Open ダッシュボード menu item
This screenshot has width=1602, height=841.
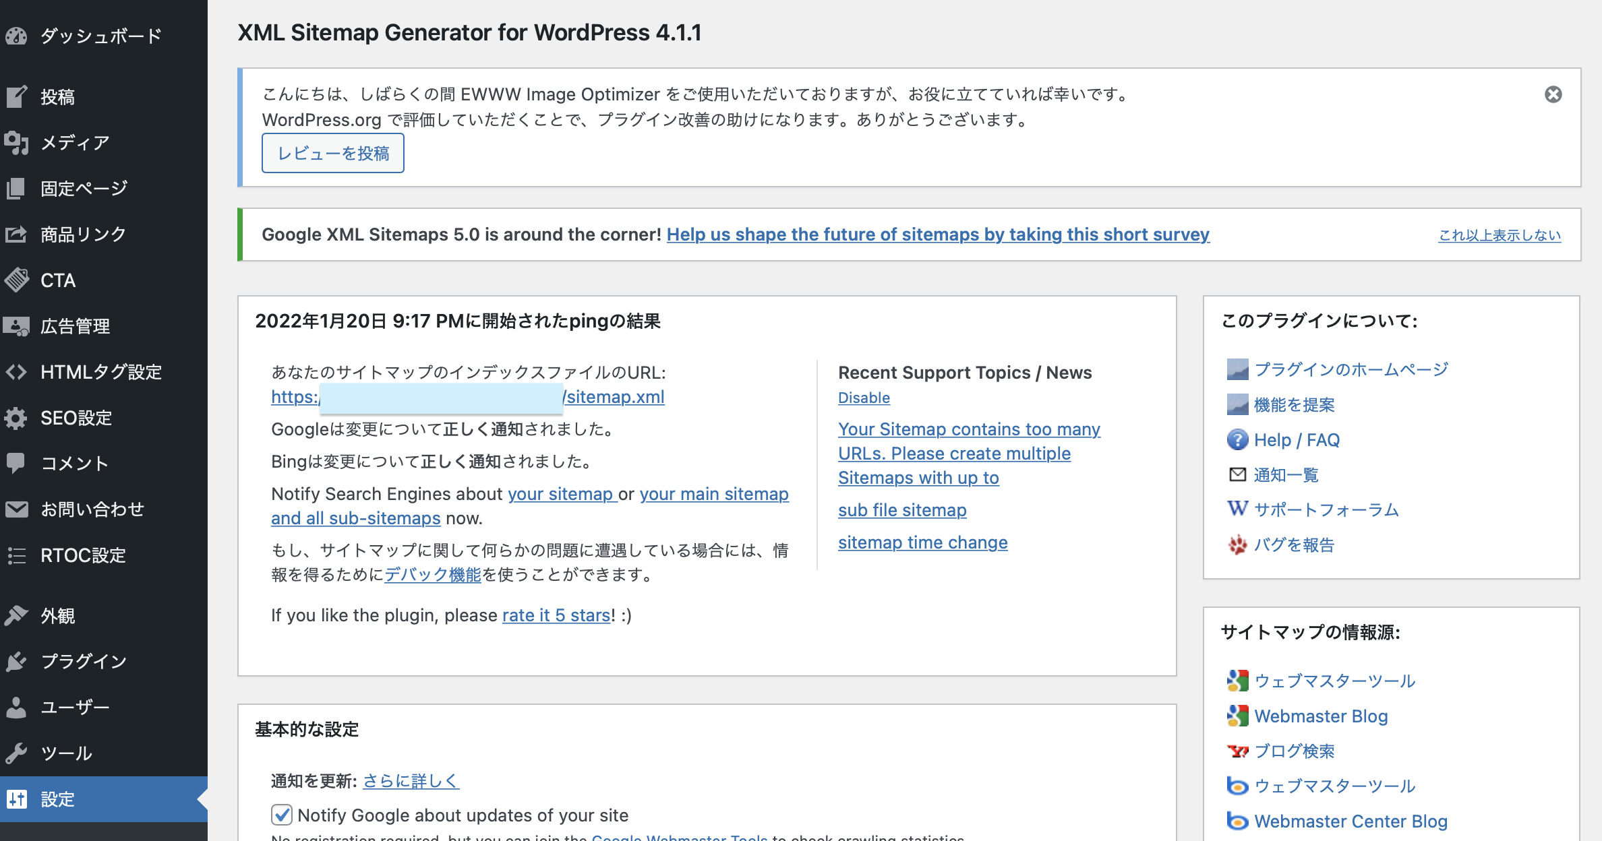pos(104,36)
